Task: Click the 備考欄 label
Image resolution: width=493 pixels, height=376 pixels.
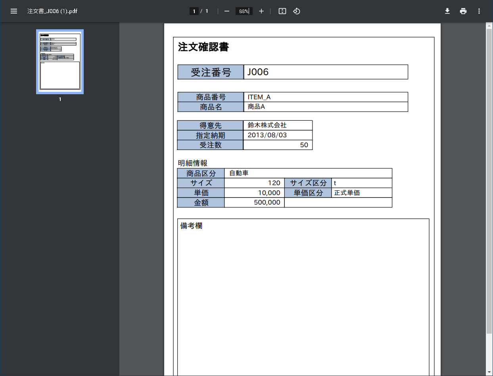Action: [x=191, y=226]
